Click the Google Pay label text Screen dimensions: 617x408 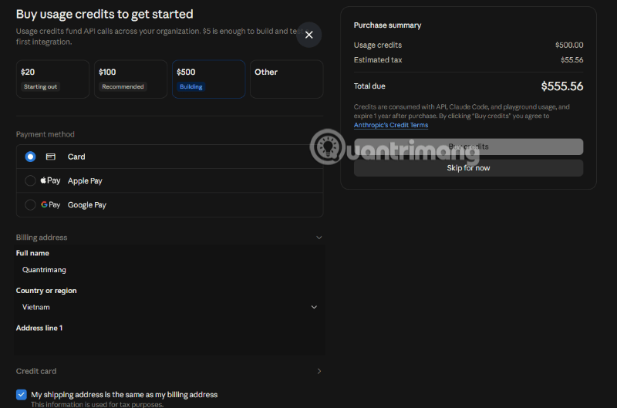87,205
